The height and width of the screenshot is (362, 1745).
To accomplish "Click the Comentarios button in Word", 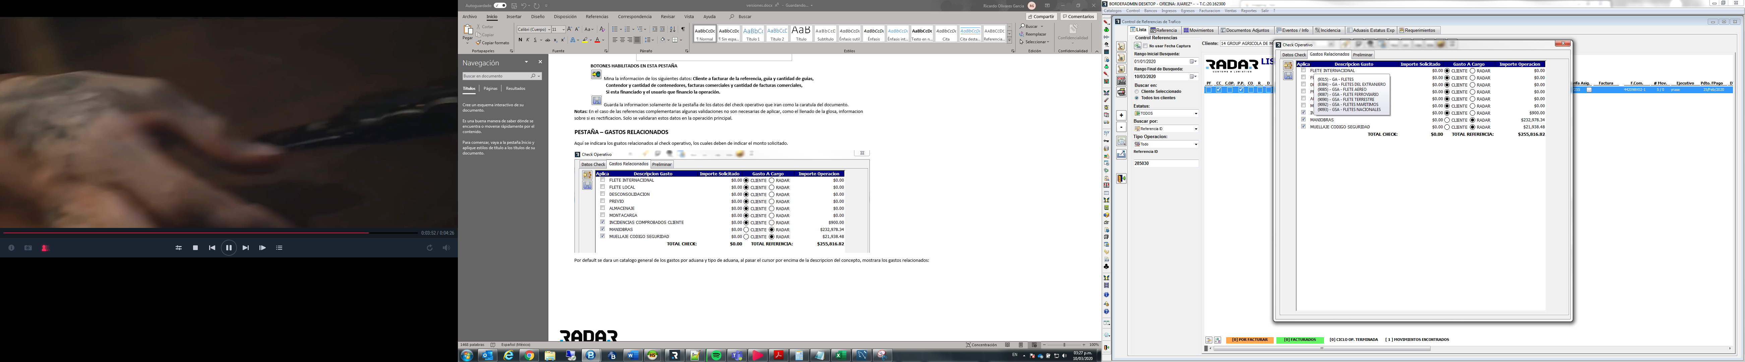I will [1078, 17].
